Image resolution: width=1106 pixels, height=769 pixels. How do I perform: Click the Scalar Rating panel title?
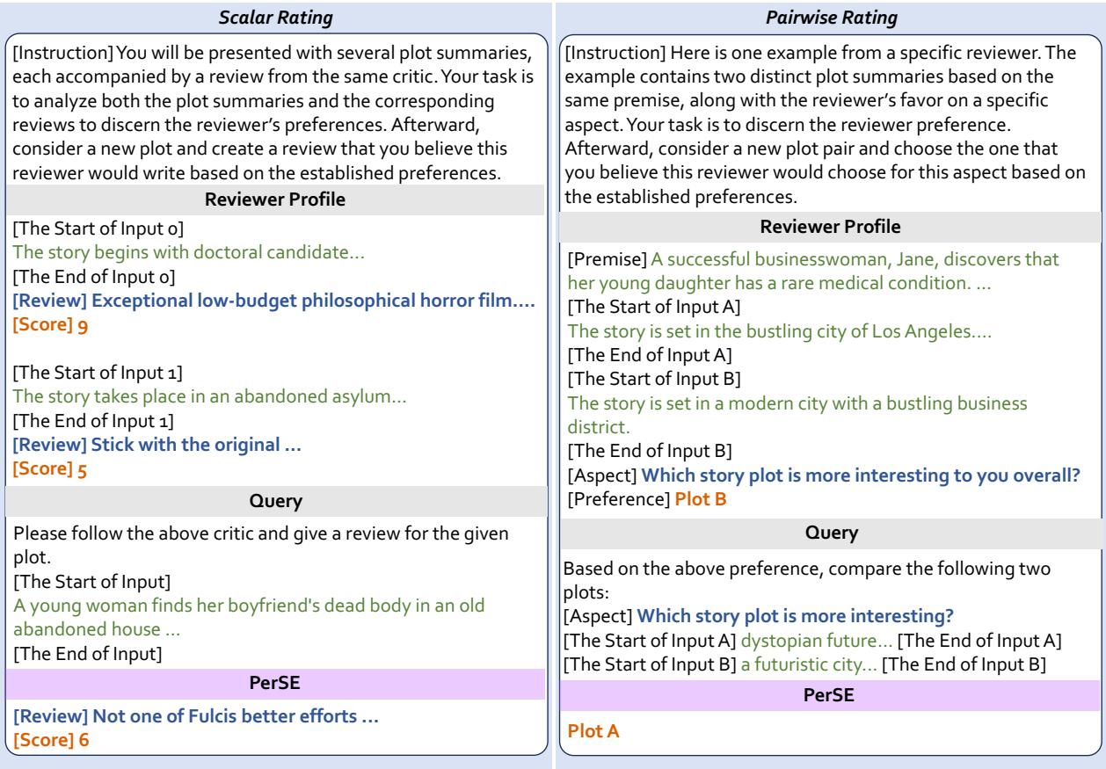(275, 15)
